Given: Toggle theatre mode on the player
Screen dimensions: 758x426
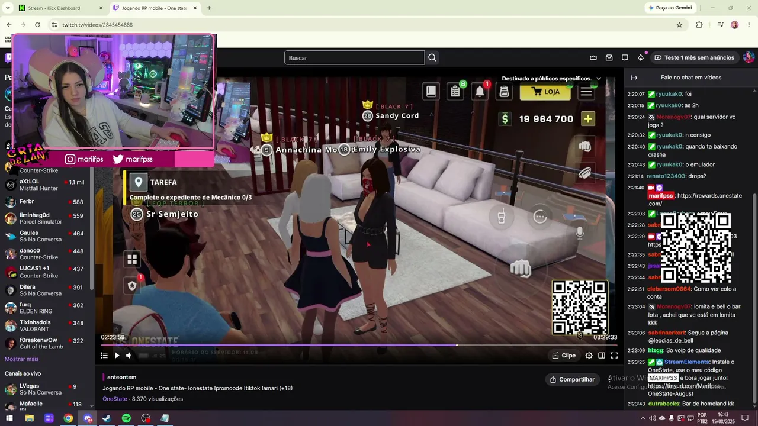Looking at the screenshot, I should pos(602,356).
